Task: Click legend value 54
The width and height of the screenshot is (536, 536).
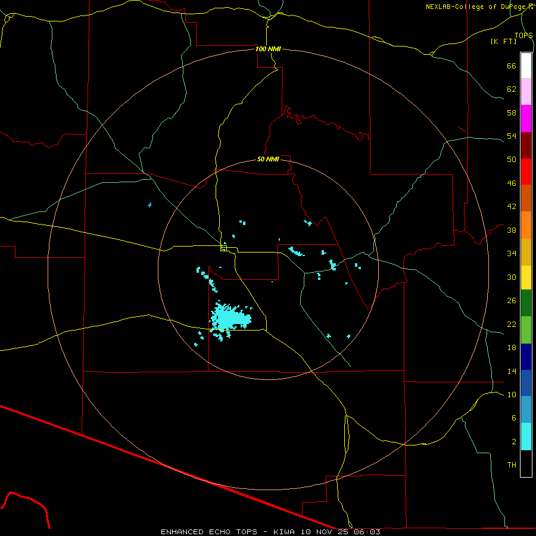Action: coord(512,136)
